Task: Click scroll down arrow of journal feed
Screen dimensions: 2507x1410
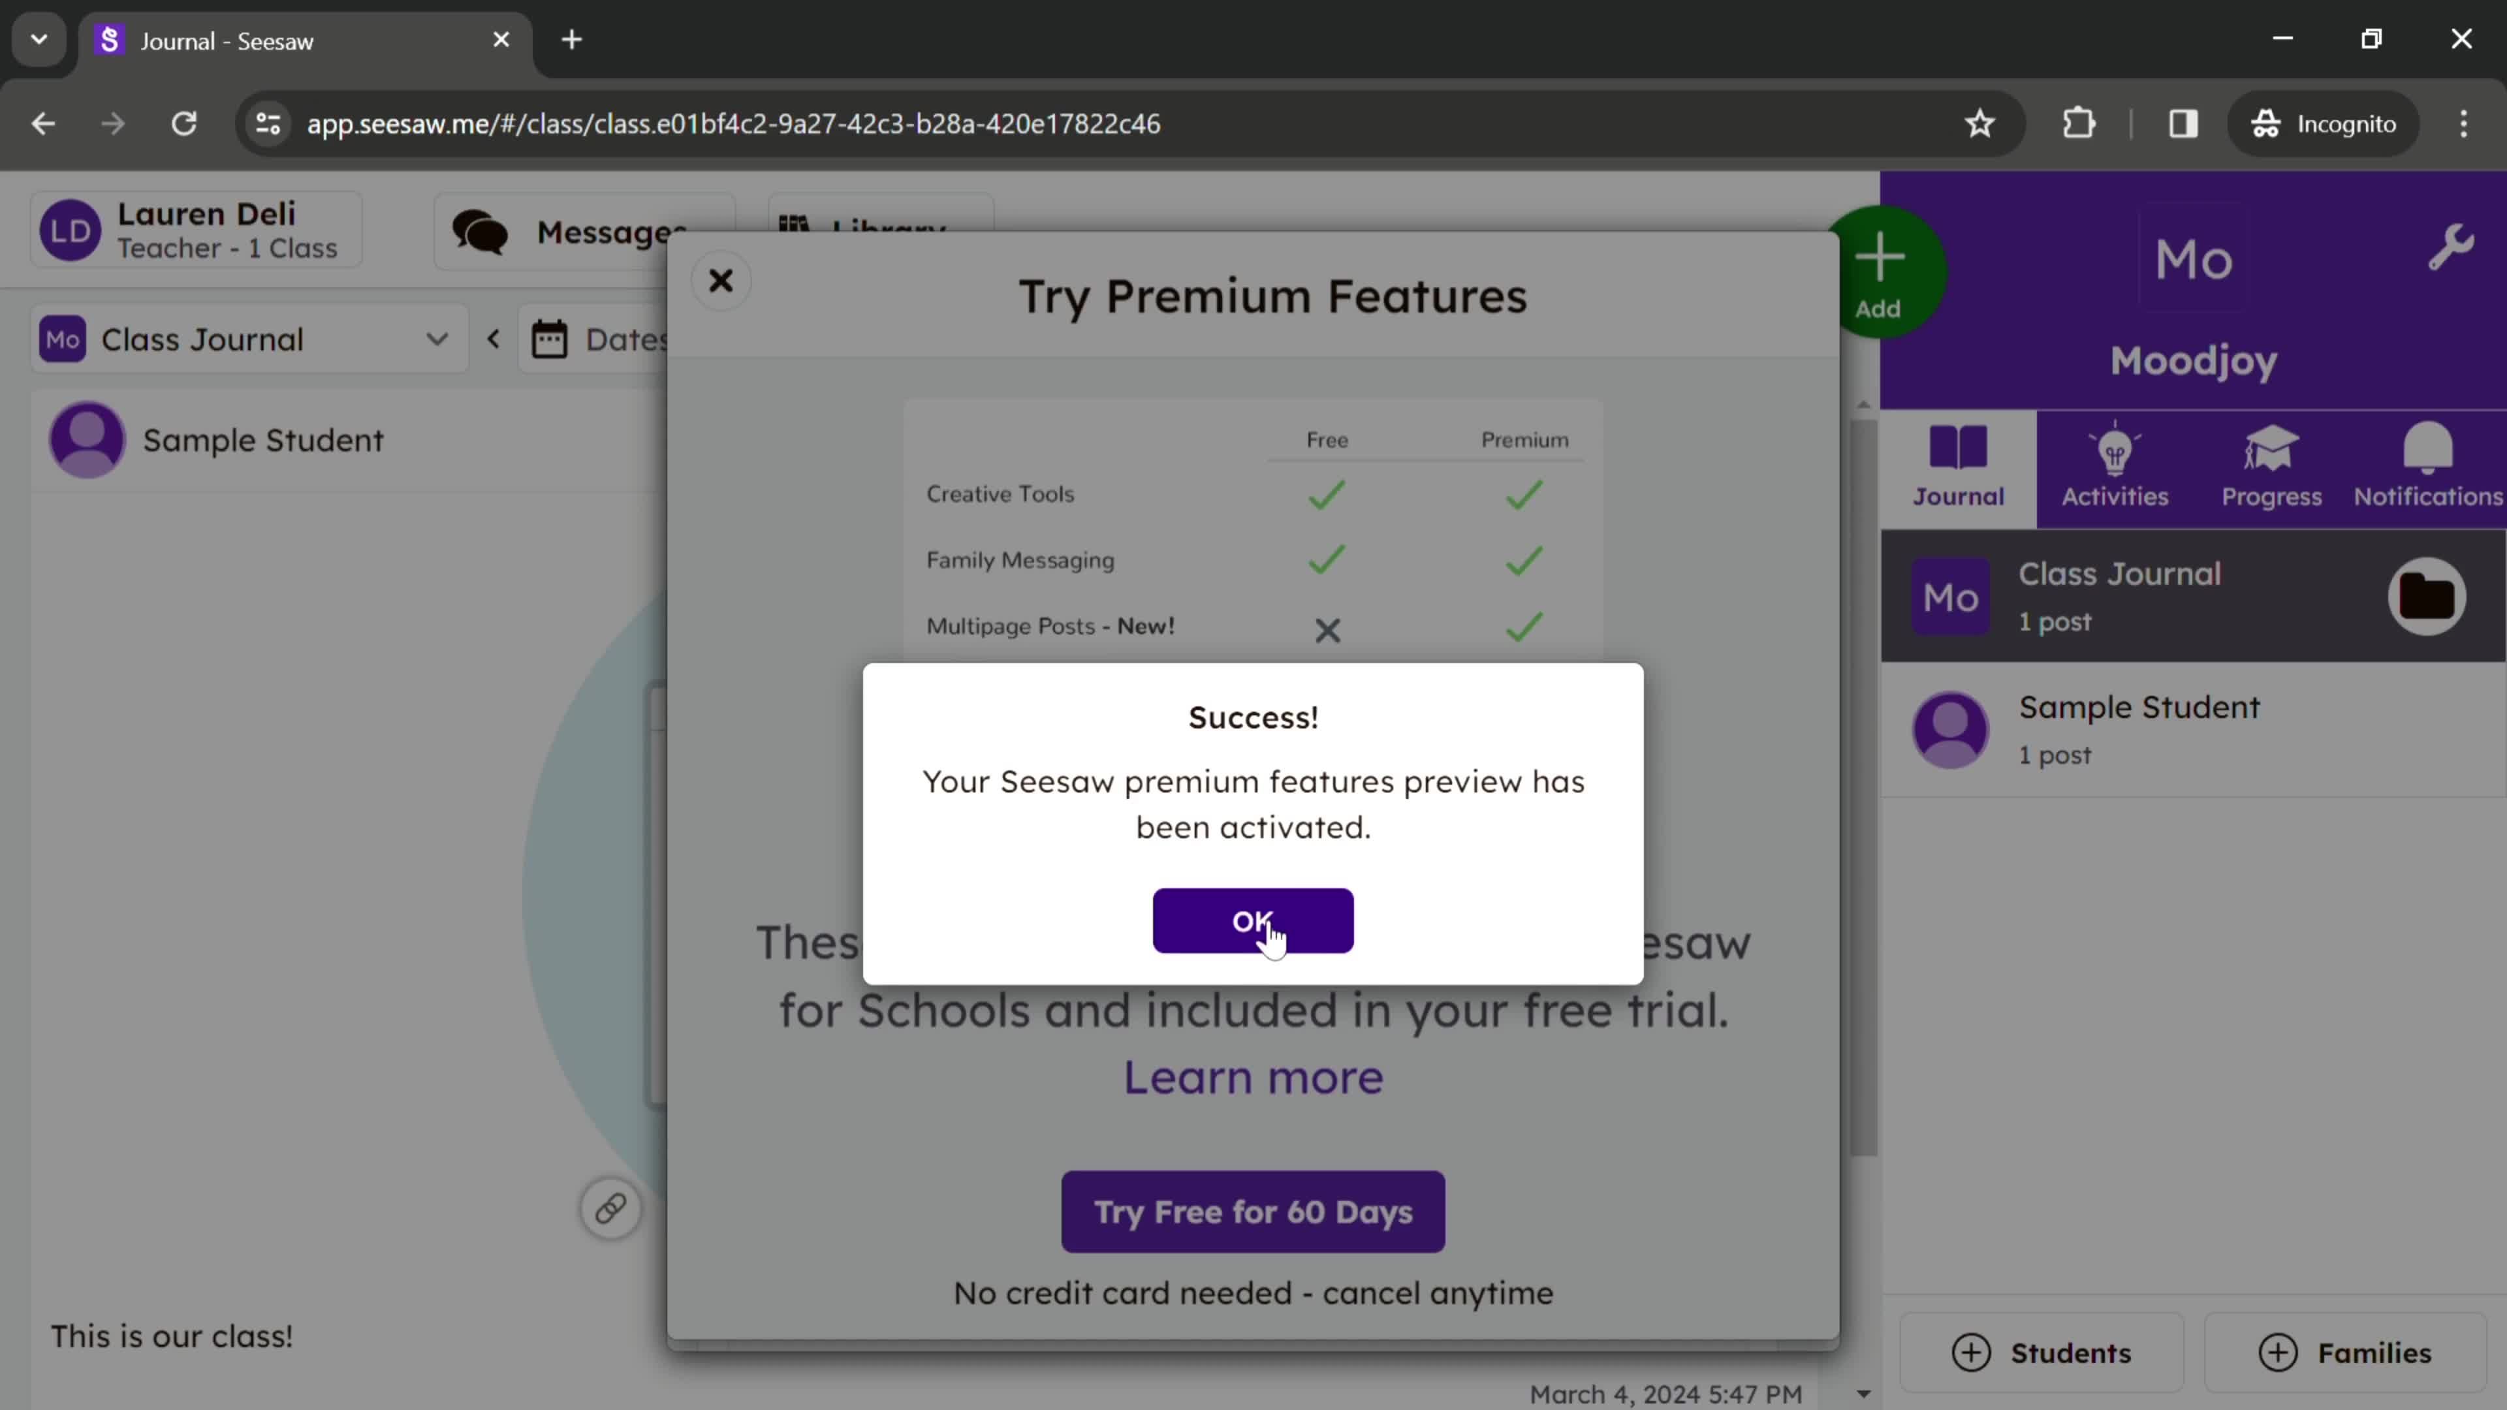Action: pyautogui.click(x=1863, y=1394)
